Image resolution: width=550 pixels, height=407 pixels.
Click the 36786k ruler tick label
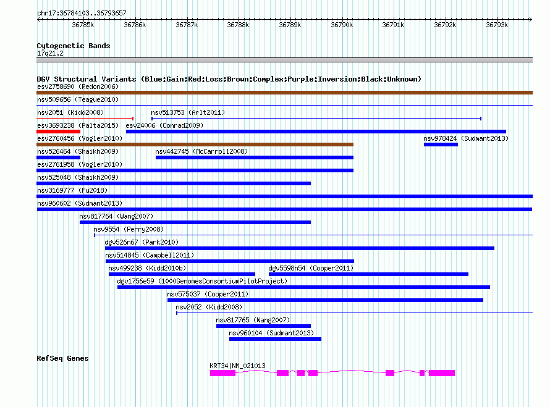click(x=135, y=25)
